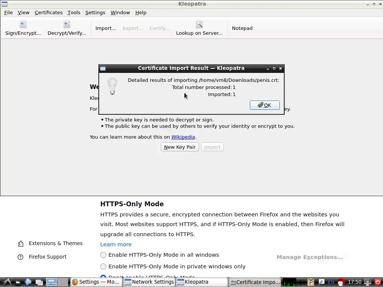Confirm the import result with OK

[x=264, y=105]
